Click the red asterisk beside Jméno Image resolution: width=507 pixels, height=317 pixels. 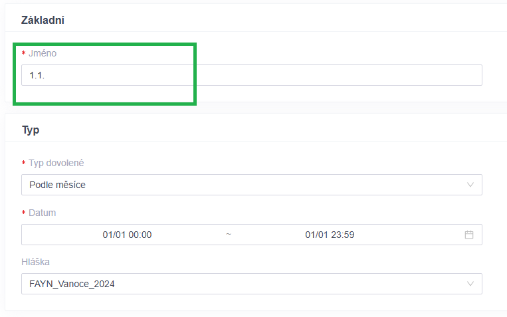pyautogui.click(x=24, y=53)
